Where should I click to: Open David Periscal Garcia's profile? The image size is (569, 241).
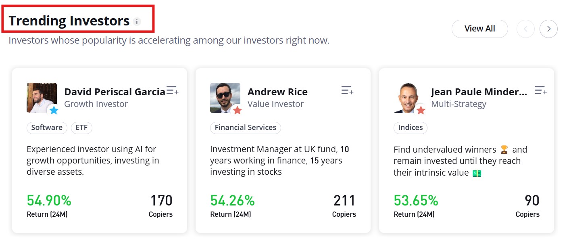click(114, 92)
